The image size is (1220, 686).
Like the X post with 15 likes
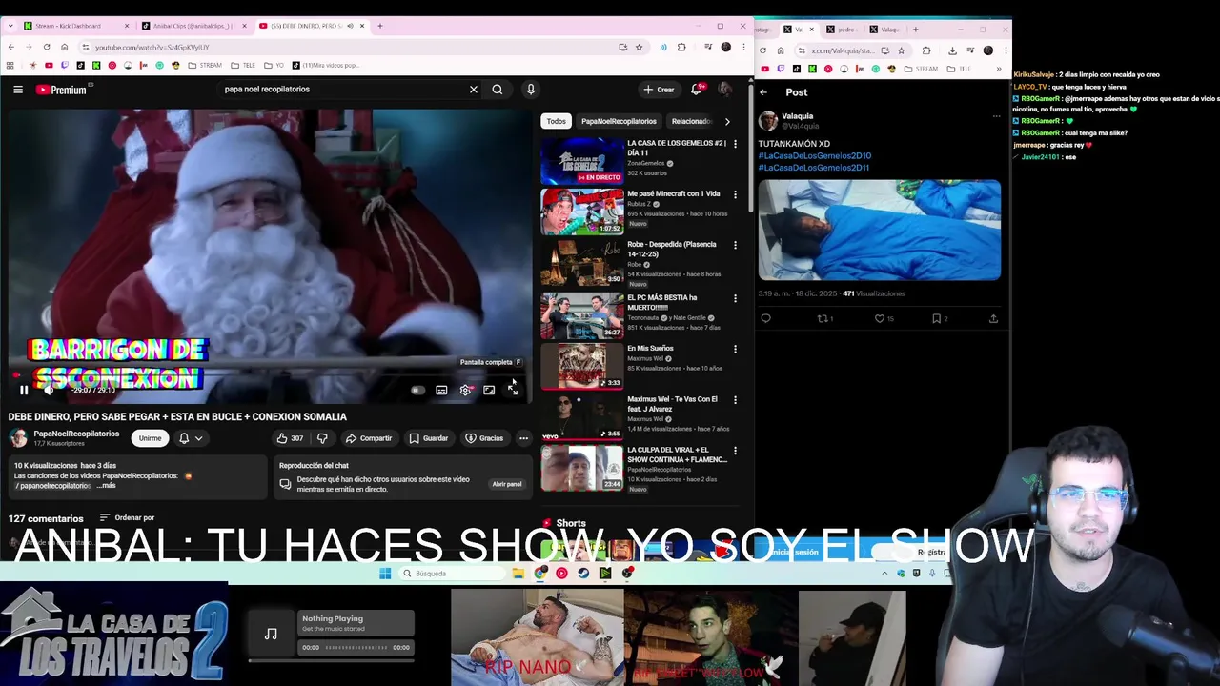[x=884, y=318]
